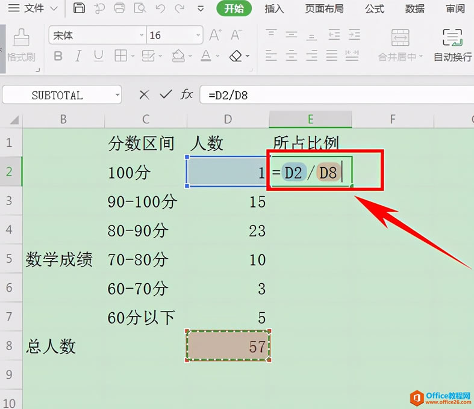Click the fx insert function icon

(186, 95)
